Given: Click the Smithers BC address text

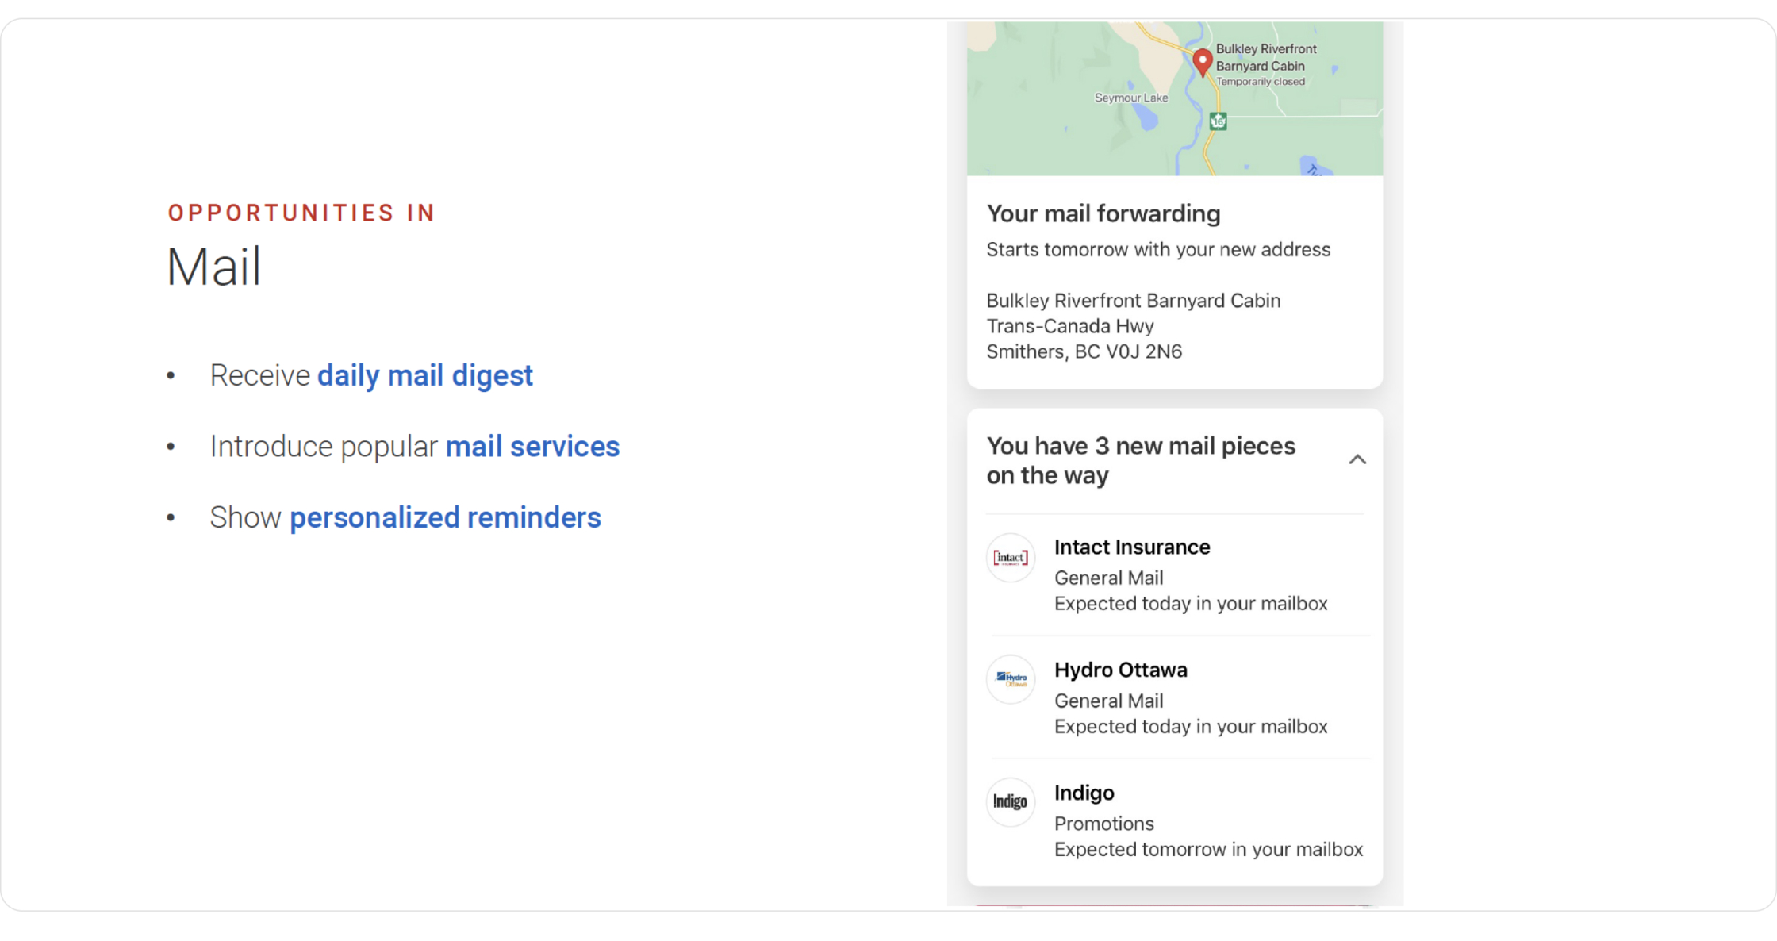Looking at the screenshot, I should [x=1084, y=351].
